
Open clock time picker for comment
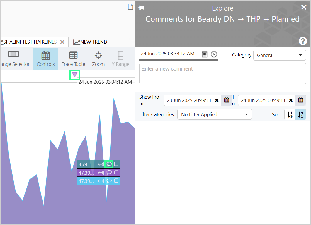[x=214, y=54]
